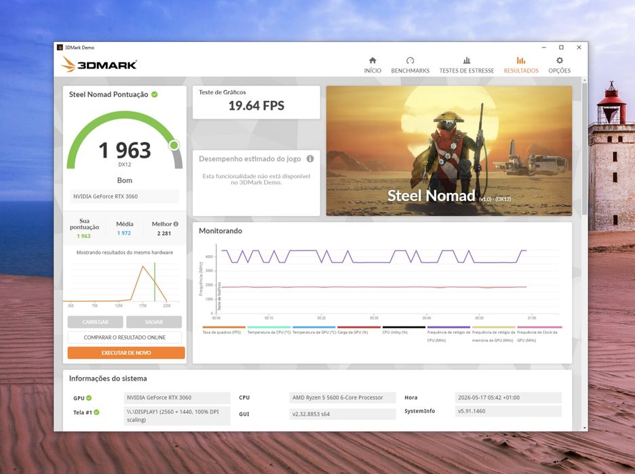Viewport: 635px width, 474px height.
Task: Click the green check next to Tela #1
Action: pos(96,412)
